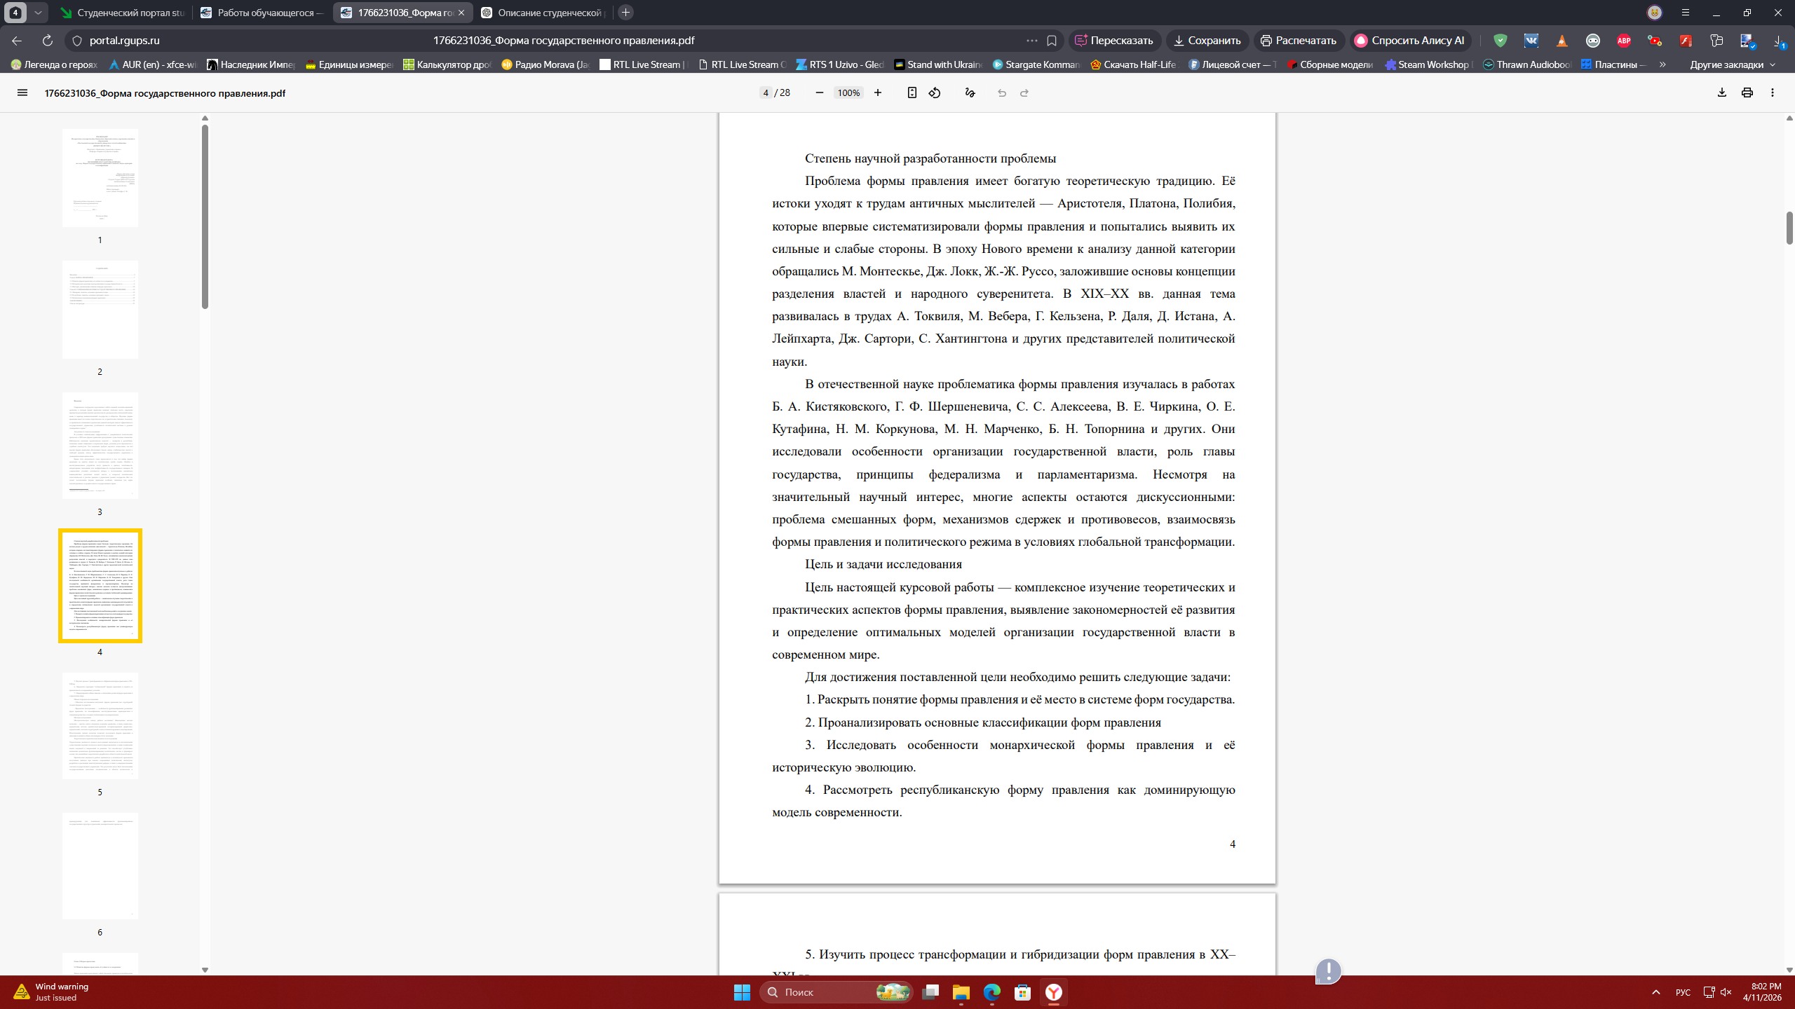Toggle the PDF sidebar menu icon
This screenshot has width=1795, height=1009.
(x=22, y=92)
